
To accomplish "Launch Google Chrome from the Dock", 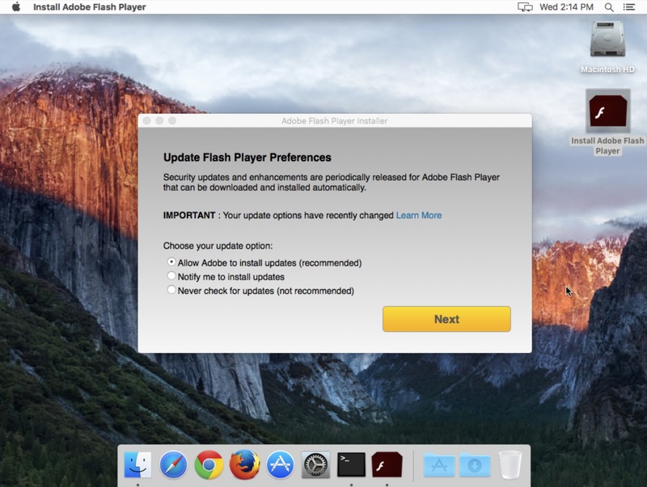I will coord(209,464).
